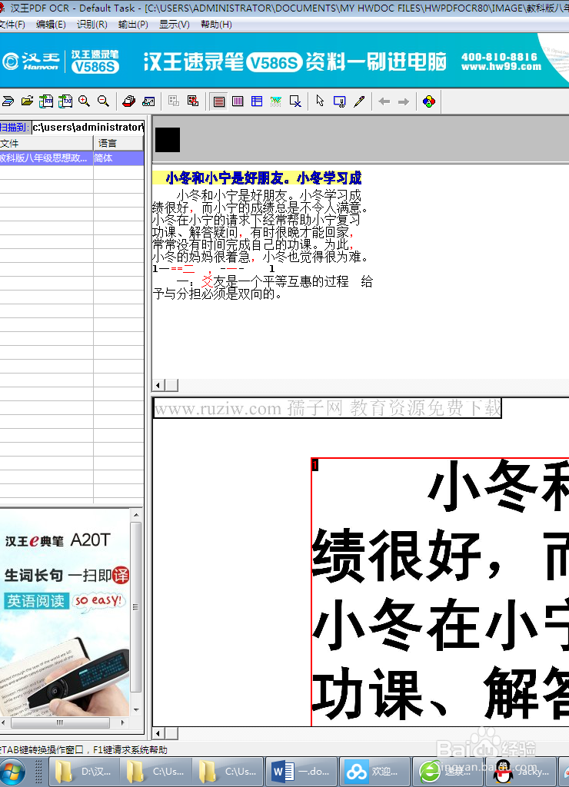Open the D:\汉... folder taskbar item
Viewport: 569px width, 787px height.
(x=84, y=772)
